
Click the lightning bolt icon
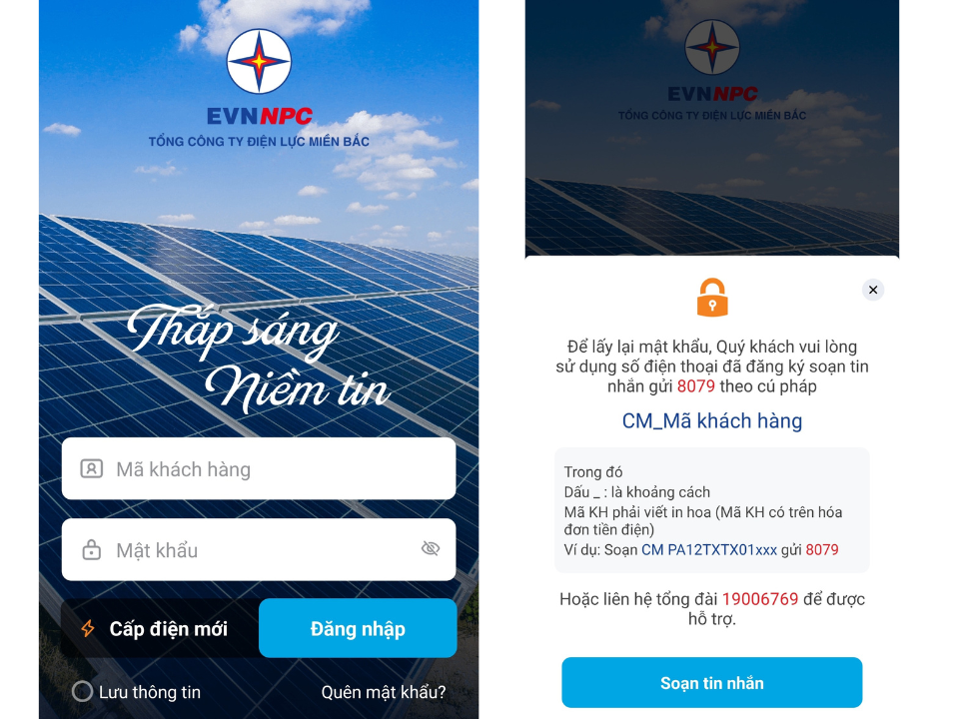click(88, 628)
